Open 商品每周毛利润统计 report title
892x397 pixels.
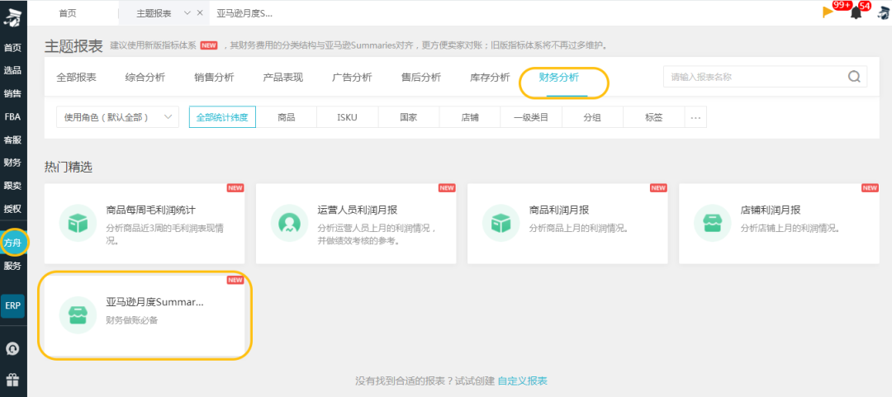pos(151,210)
